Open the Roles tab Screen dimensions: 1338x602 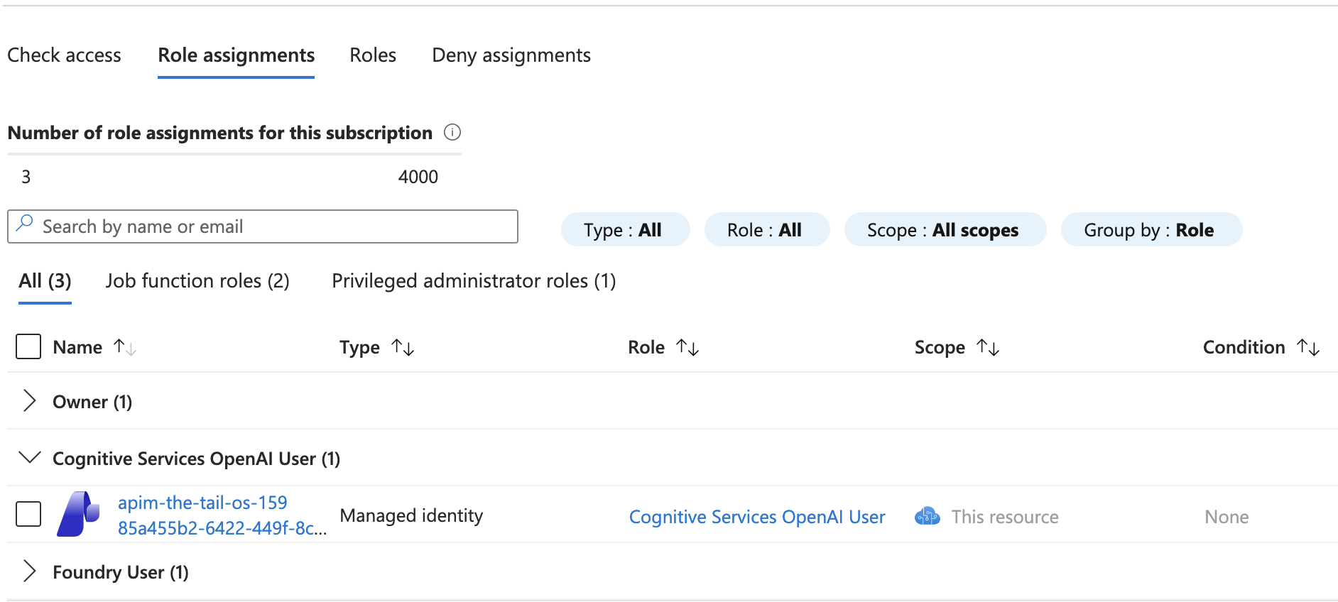[x=373, y=55]
